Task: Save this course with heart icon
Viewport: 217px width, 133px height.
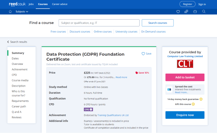Action: [x=146, y=54]
